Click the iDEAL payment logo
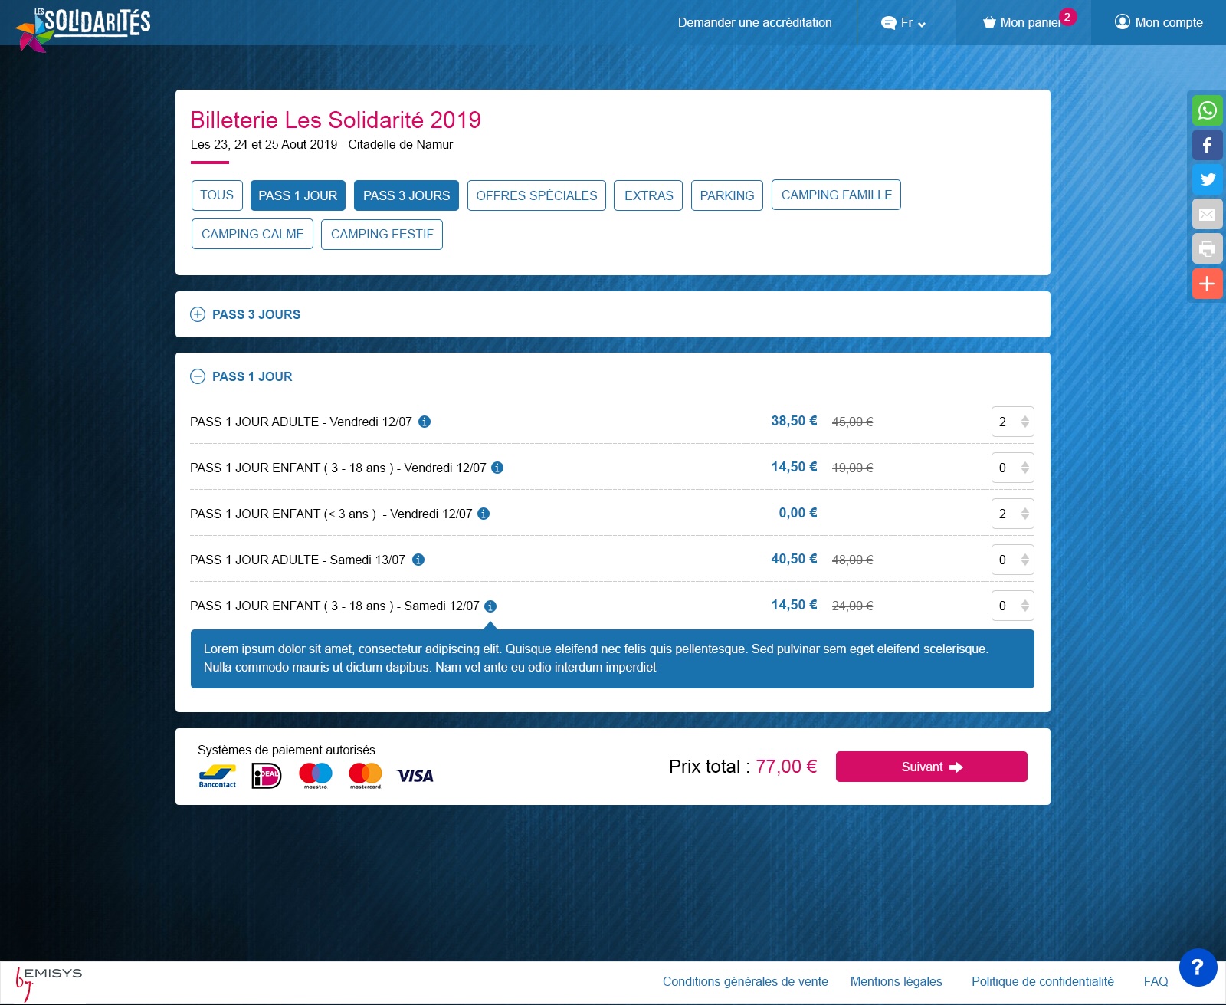Image resolution: width=1226 pixels, height=1005 pixels. [267, 776]
